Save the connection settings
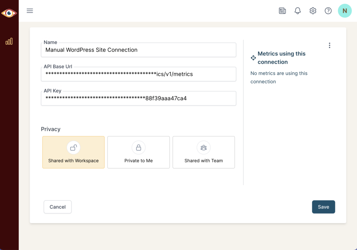The height and width of the screenshot is (250, 357). tap(323, 207)
